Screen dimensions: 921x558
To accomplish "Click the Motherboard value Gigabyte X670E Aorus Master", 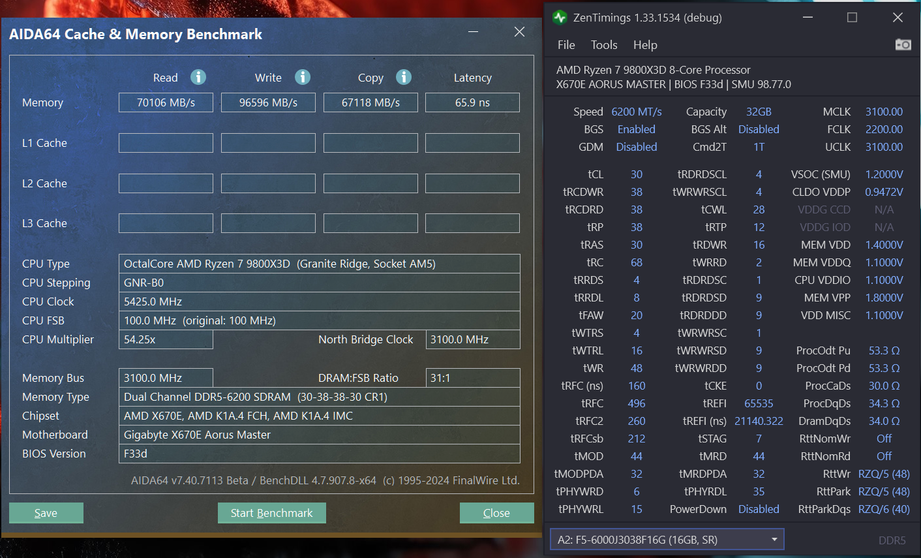I will click(320, 435).
